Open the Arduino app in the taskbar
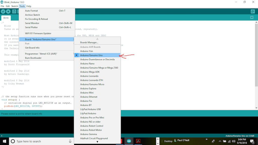258x145 pixels. (129, 141)
